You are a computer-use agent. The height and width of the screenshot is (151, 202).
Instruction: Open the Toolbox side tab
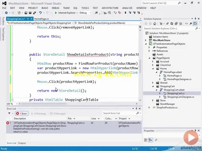coord(3,21)
